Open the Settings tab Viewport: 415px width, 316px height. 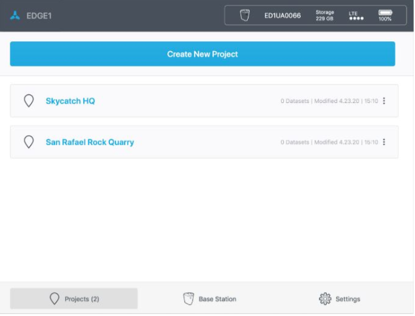coord(340,299)
